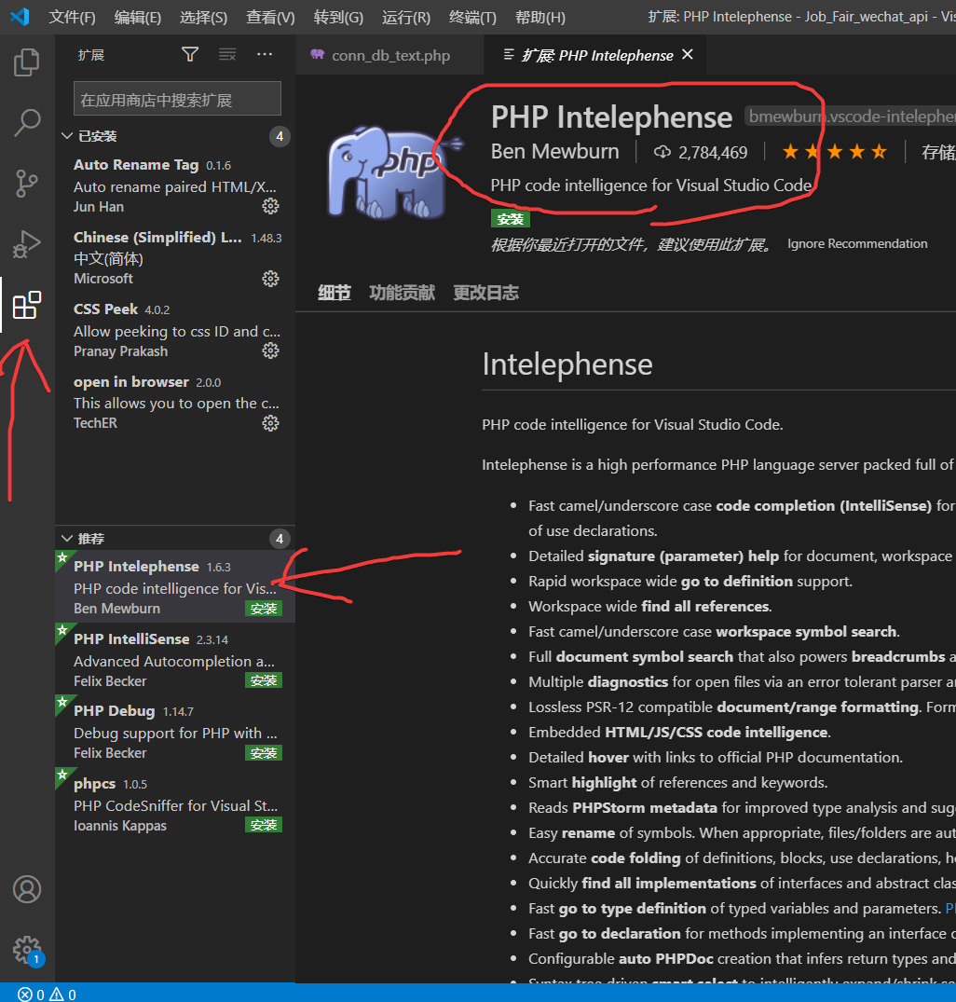Switch to the 功能贡献 tab
This screenshot has width=956, height=1002.
coord(402,293)
